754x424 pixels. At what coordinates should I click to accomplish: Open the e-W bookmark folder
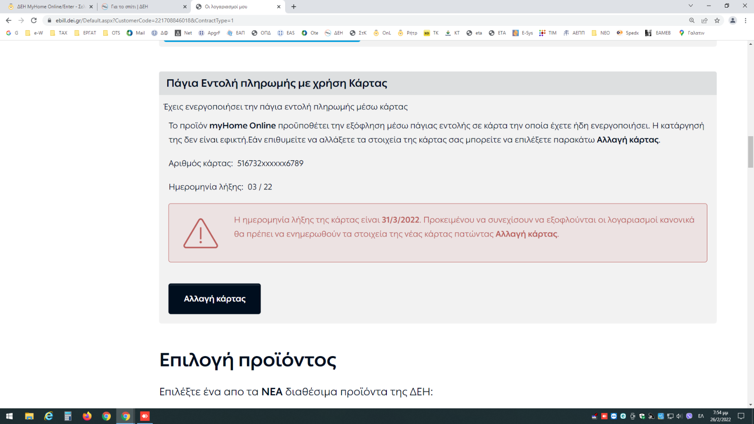[34, 33]
